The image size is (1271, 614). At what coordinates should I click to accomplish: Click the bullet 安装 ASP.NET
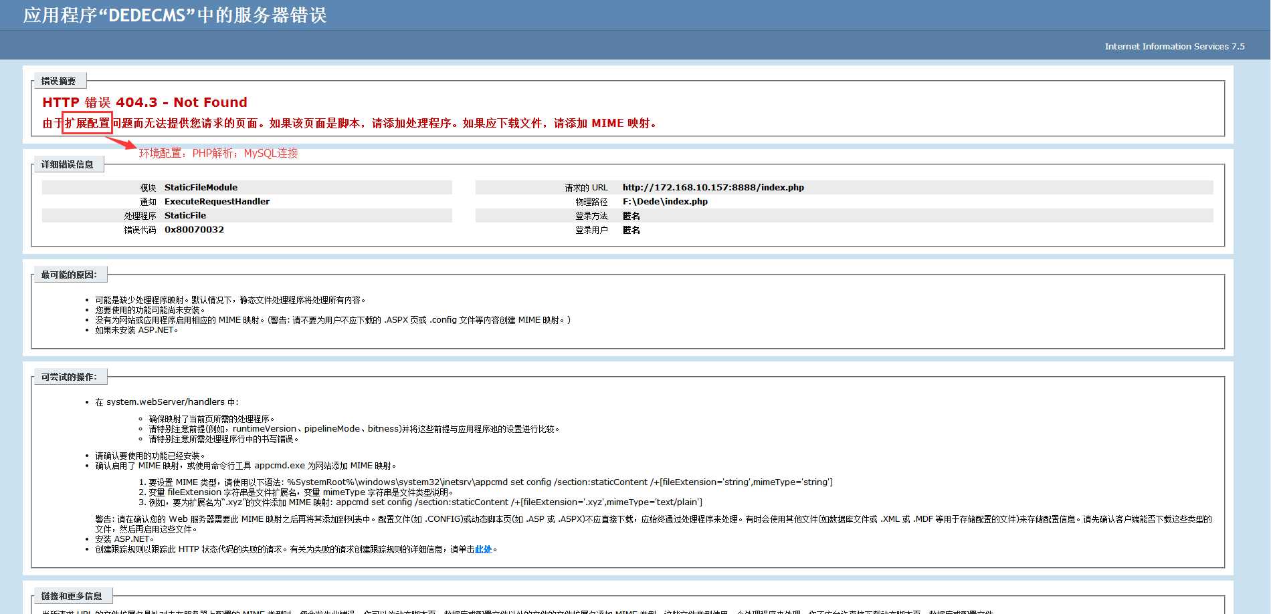tap(124, 539)
